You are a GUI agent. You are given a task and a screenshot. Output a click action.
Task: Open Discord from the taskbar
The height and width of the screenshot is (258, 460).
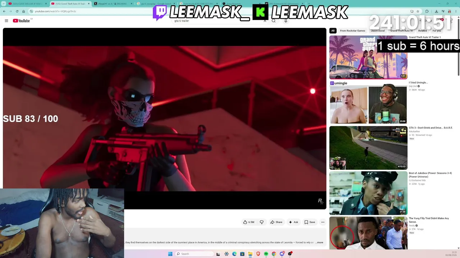pyautogui.click(x=282, y=254)
